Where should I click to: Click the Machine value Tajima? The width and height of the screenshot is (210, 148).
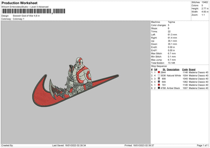171,22
